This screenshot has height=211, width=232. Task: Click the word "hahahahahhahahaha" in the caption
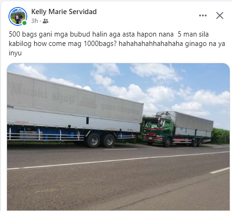[x=151, y=44]
